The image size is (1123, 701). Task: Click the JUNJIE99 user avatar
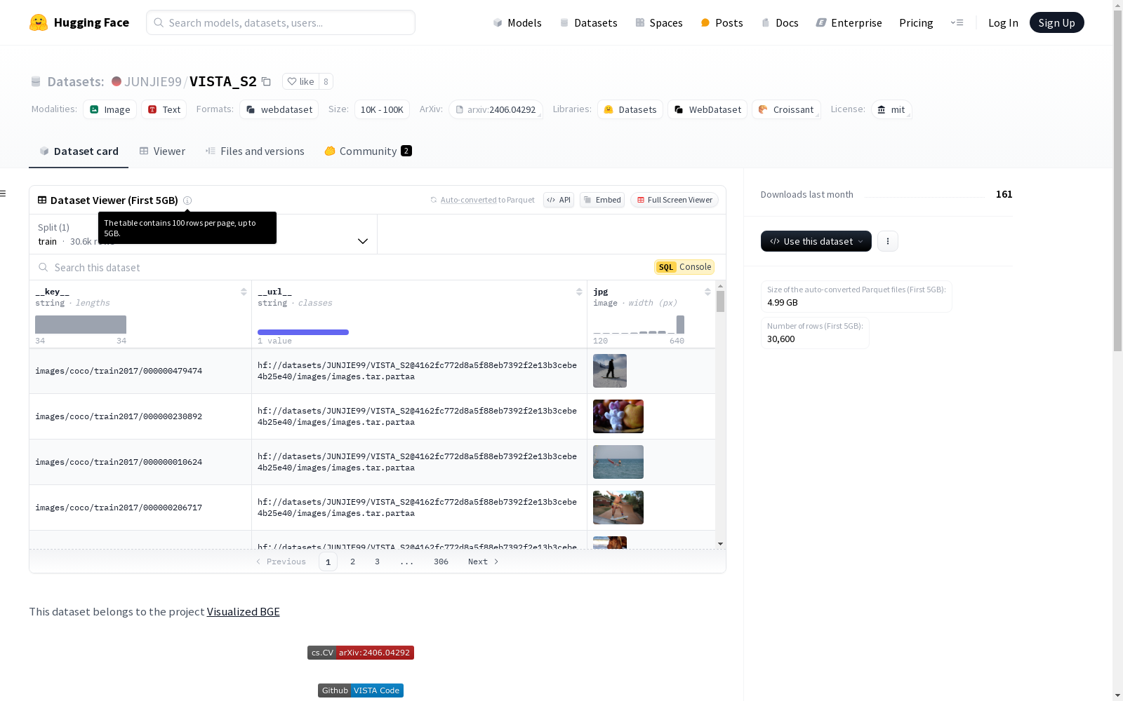click(x=117, y=81)
